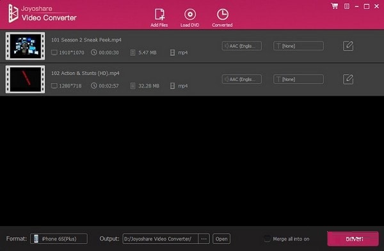Open the Format selector showing iPhone 6S(Plus)
The height and width of the screenshot is (251, 384).
click(59, 239)
